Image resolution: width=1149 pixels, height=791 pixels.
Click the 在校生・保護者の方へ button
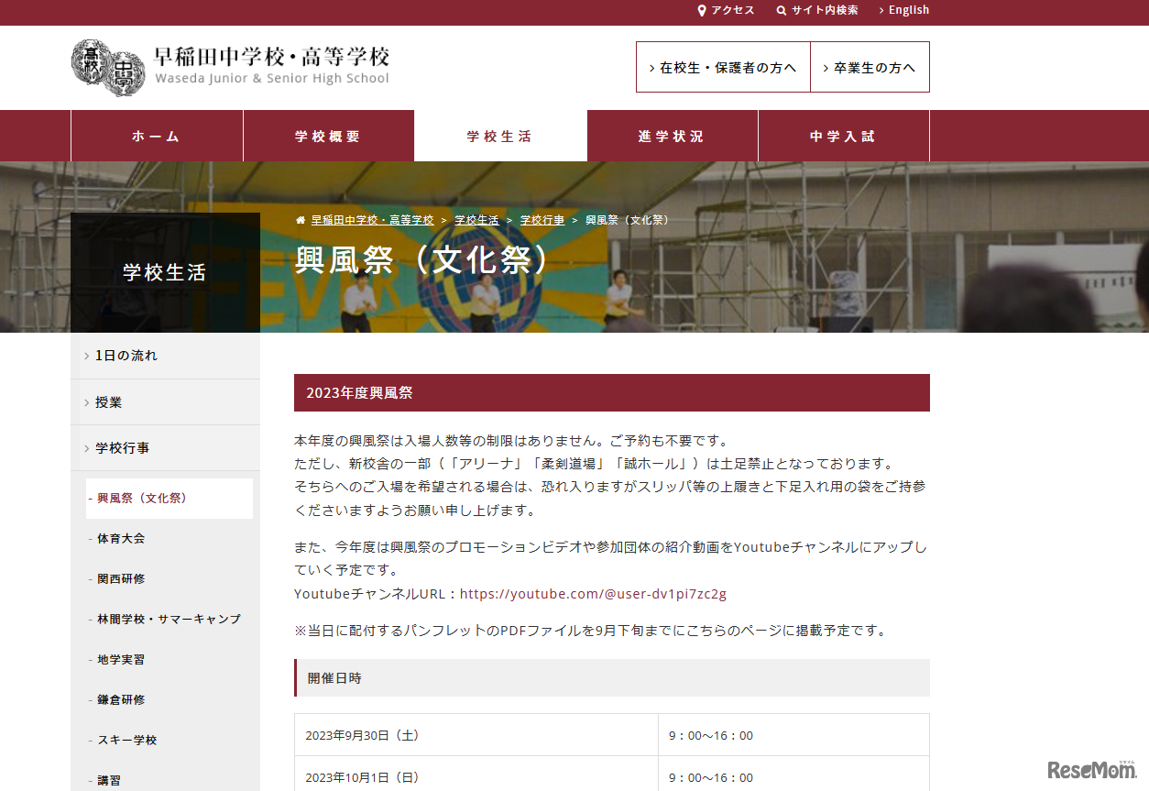click(x=723, y=67)
